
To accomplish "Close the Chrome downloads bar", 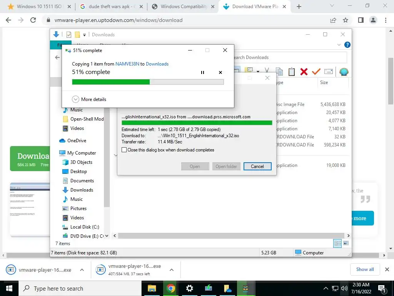I will click(387, 269).
